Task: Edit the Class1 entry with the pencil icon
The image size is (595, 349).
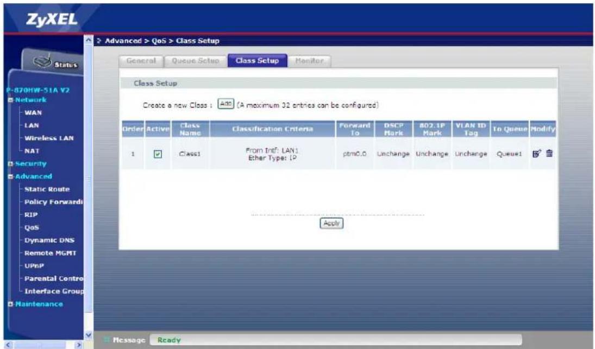Action: coord(536,154)
